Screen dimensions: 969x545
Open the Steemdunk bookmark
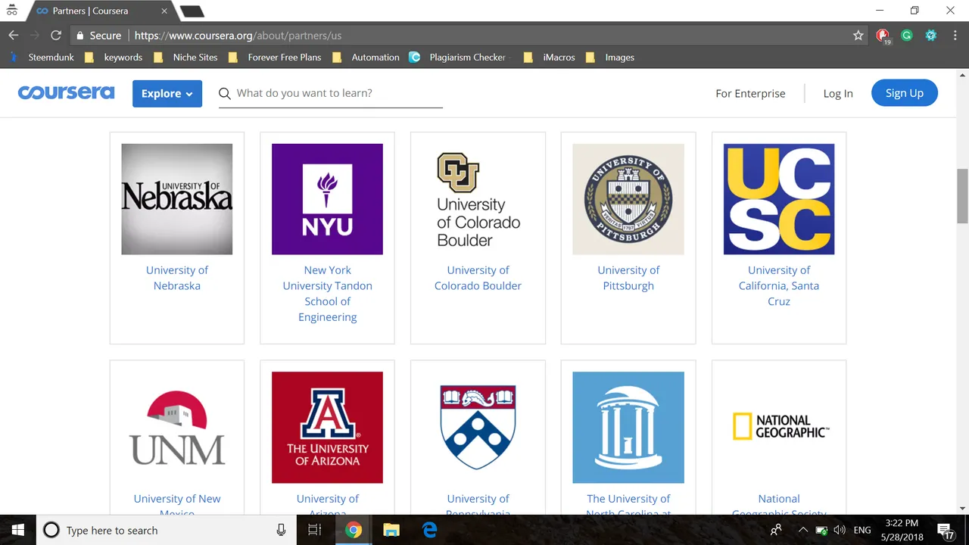pos(43,58)
